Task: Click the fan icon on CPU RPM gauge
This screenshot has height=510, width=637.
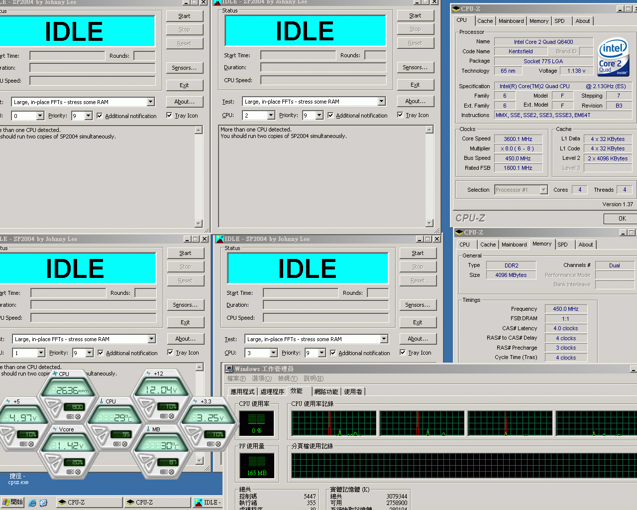Action: coord(55,374)
